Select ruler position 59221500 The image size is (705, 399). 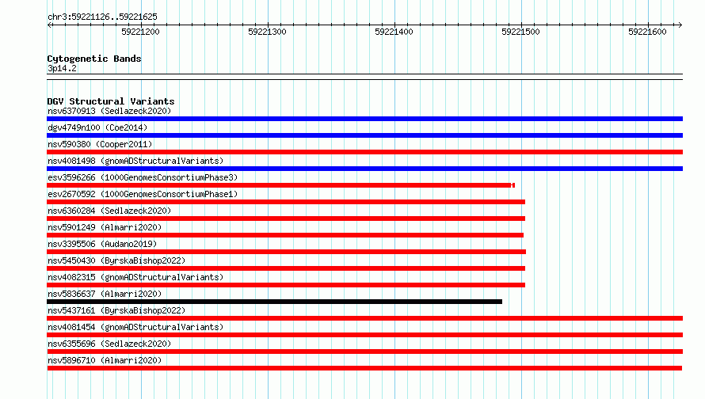[x=520, y=32]
